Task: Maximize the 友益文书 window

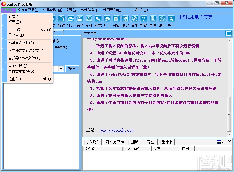Action: [217, 3]
